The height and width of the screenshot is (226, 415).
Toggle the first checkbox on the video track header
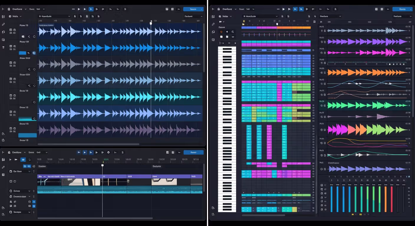pos(11,181)
